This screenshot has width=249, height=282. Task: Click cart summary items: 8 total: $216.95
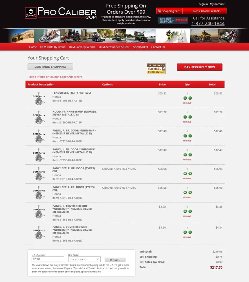click(x=206, y=11)
